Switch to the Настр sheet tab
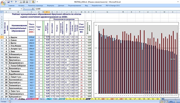Image resolution: width=180 pixels, height=103 pixels. point(42,99)
